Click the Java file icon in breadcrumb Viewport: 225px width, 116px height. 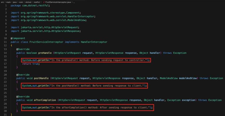coord(44,2)
